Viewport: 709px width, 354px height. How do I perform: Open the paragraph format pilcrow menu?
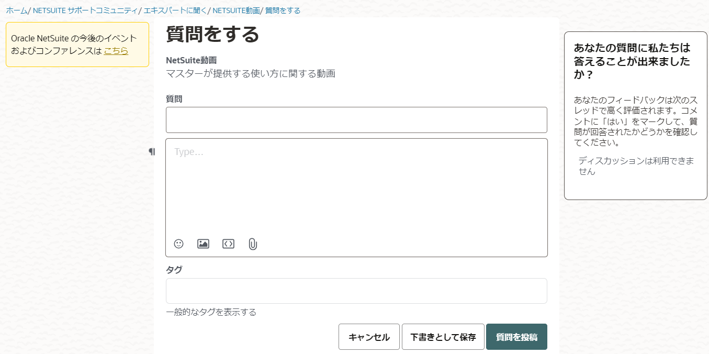click(152, 151)
